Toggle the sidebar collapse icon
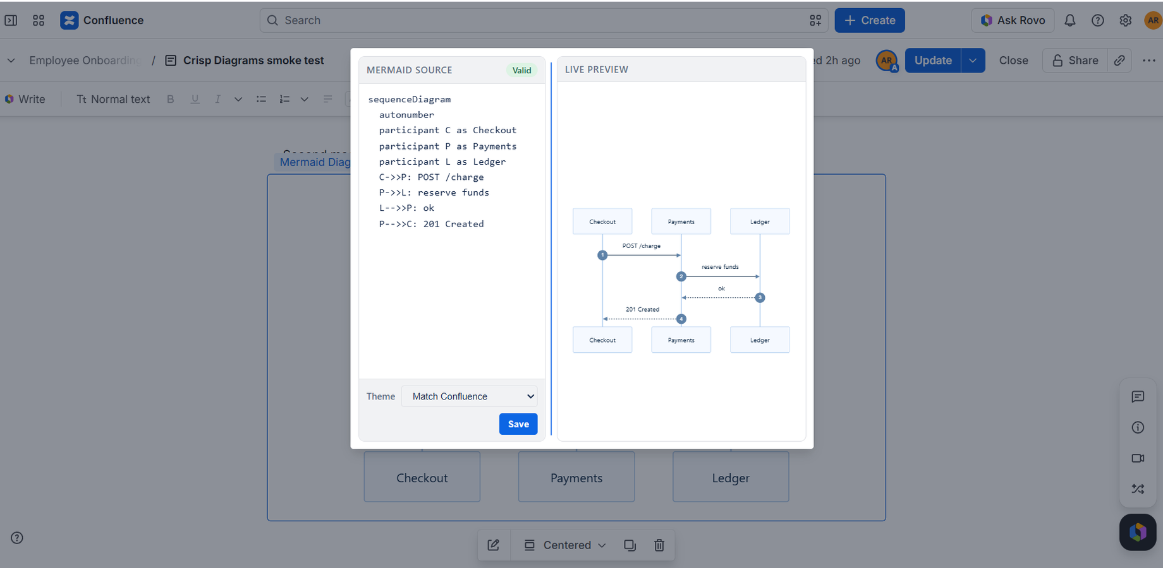Image resolution: width=1163 pixels, height=568 pixels. 11,20
